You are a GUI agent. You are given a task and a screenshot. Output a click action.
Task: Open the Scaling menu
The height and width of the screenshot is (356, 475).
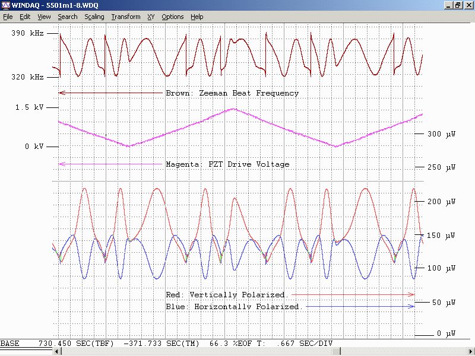[x=94, y=17]
